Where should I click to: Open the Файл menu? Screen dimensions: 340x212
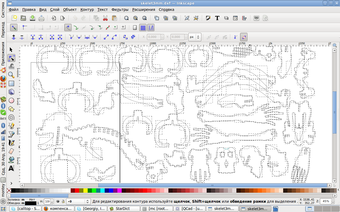14,10
